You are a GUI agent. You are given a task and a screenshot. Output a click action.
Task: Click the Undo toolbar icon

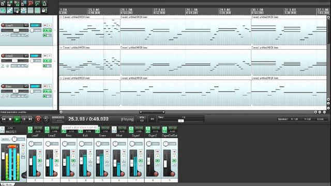point(31,3)
